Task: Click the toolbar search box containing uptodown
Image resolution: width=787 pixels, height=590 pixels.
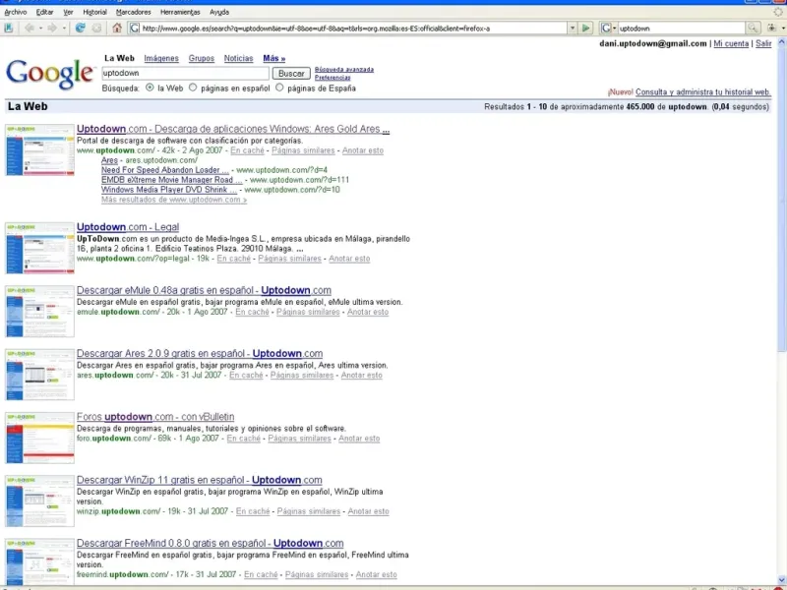Action: tap(682, 29)
